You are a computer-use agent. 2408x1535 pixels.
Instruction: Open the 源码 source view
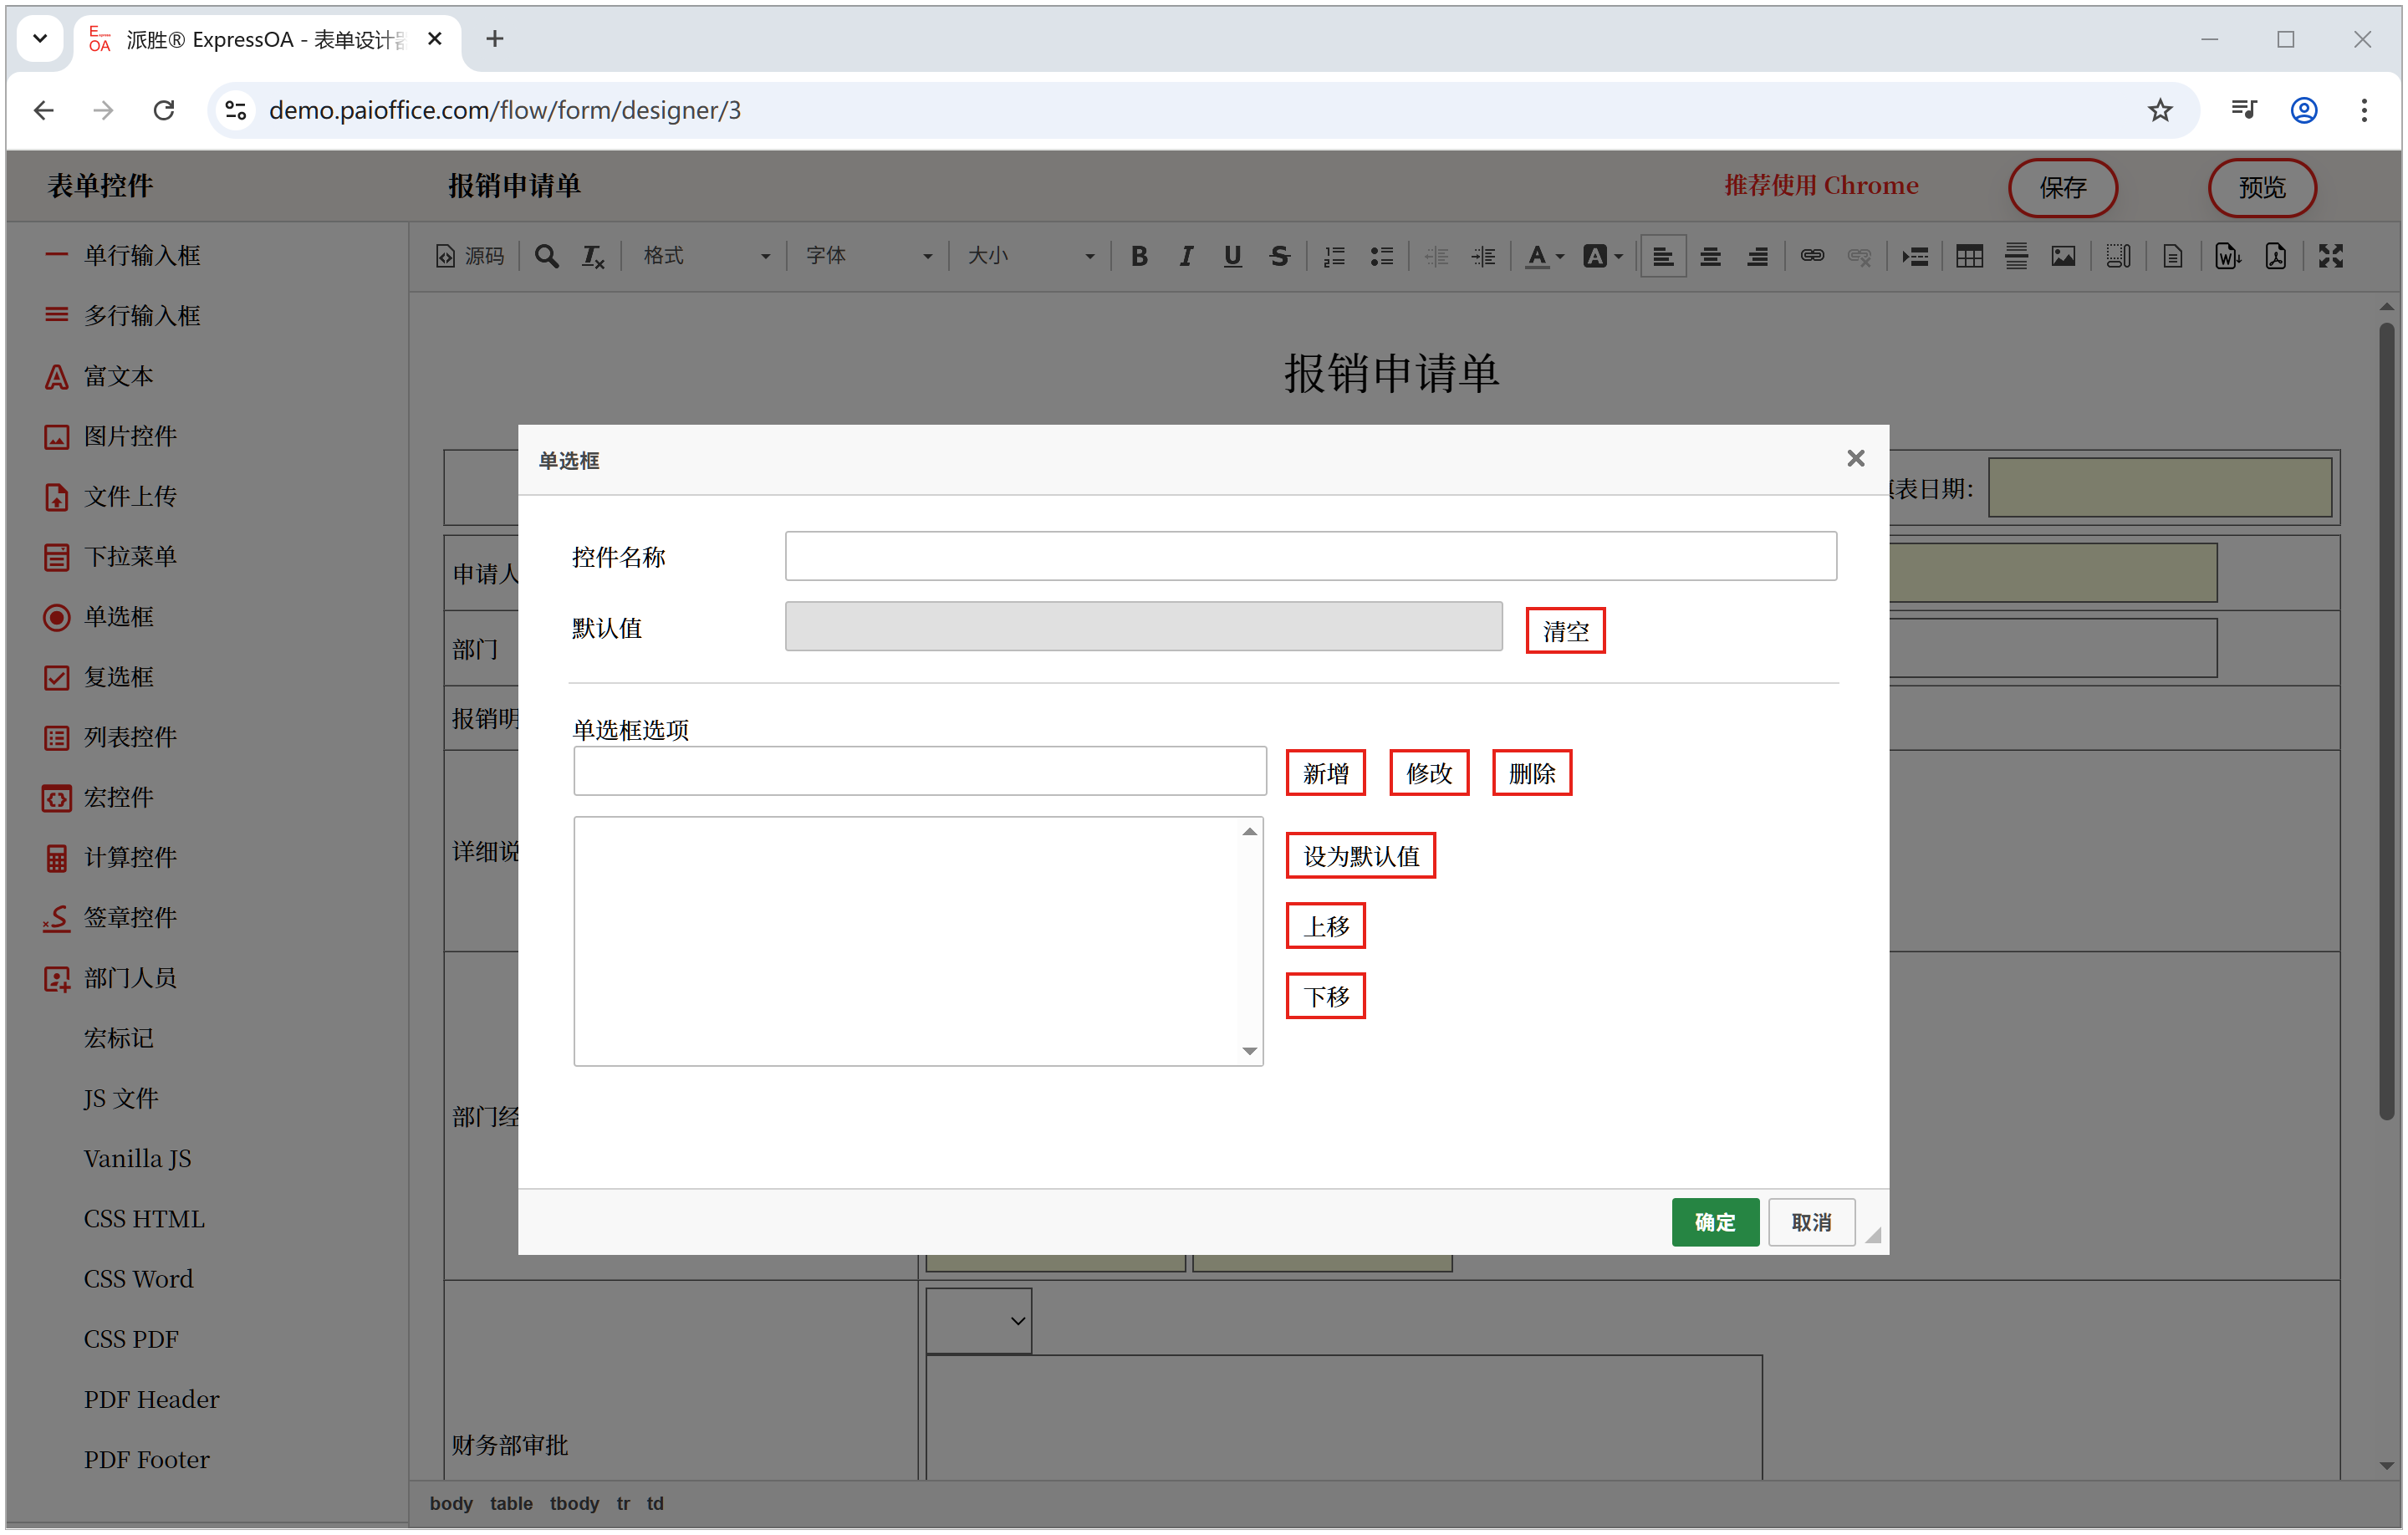pyautogui.click(x=470, y=257)
